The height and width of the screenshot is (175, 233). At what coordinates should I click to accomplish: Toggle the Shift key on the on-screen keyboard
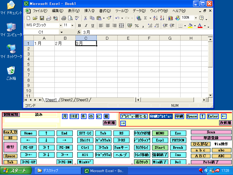click(x=85, y=140)
